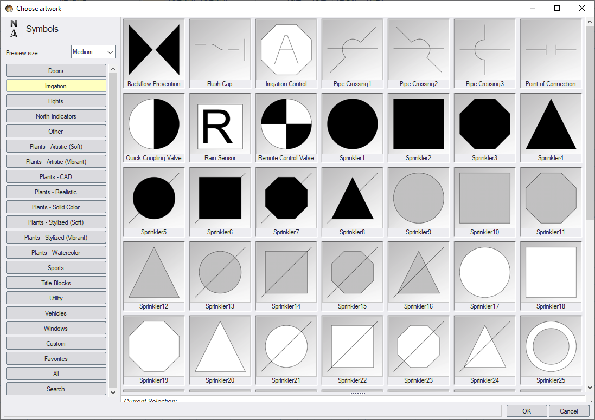
Task: Switch to the Doors category
Action: pyautogui.click(x=56, y=71)
